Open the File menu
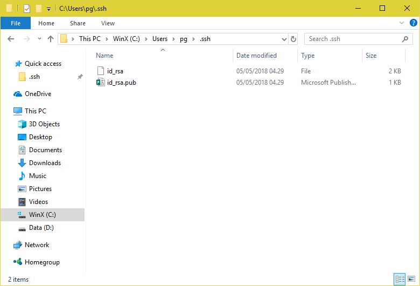Viewport: 420px width, 286px height. 16,23
